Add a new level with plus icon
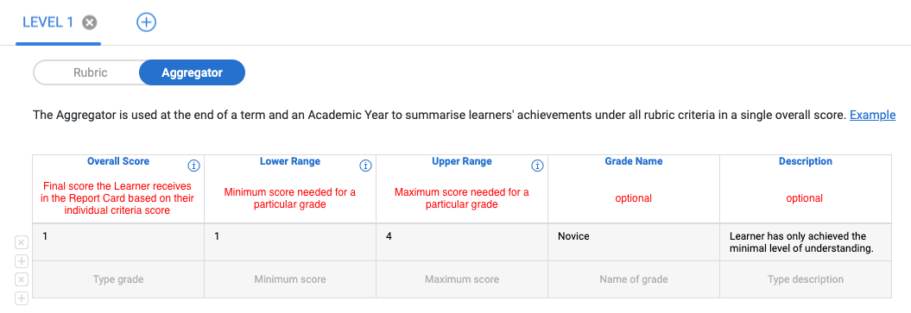The height and width of the screenshot is (313, 911). 147,22
